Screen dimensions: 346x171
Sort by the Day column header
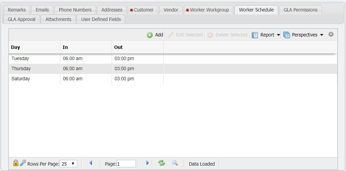34,47
